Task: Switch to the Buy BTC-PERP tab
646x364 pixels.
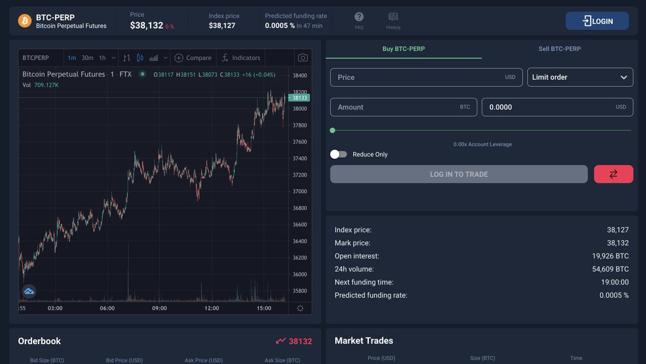Action: click(x=404, y=49)
